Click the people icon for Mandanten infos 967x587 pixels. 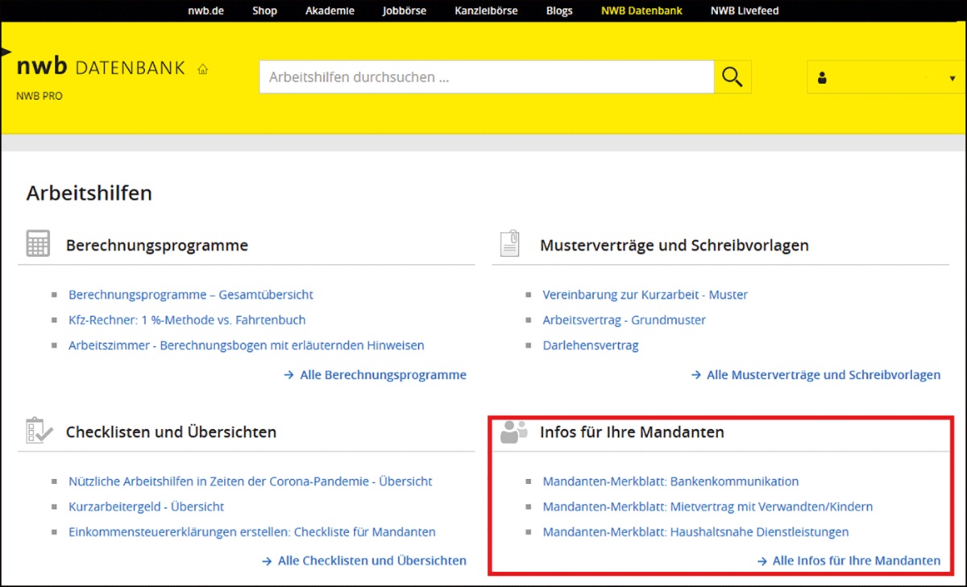(x=513, y=432)
